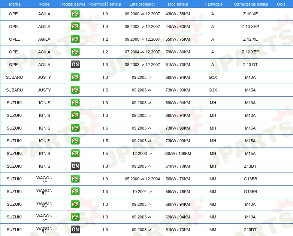Click G13BB engine code in 10.2001 row
This screenshot has height=236, width=293.
pyautogui.click(x=250, y=192)
